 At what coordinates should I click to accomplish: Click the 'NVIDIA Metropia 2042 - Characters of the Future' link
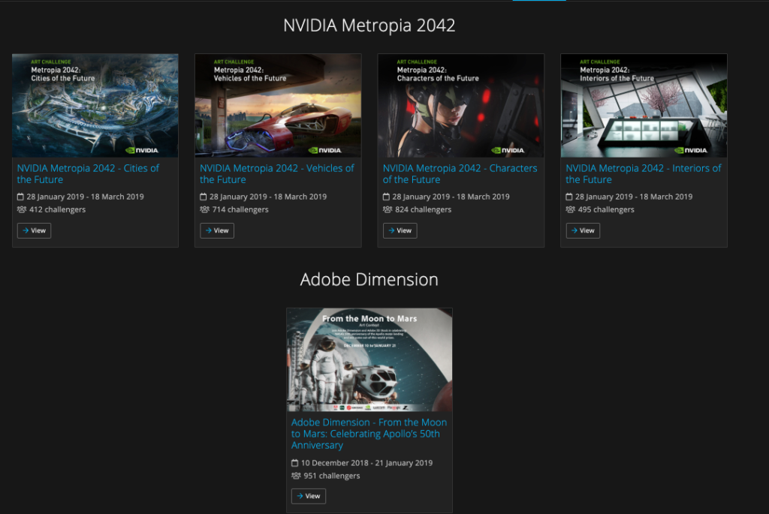(x=460, y=174)
